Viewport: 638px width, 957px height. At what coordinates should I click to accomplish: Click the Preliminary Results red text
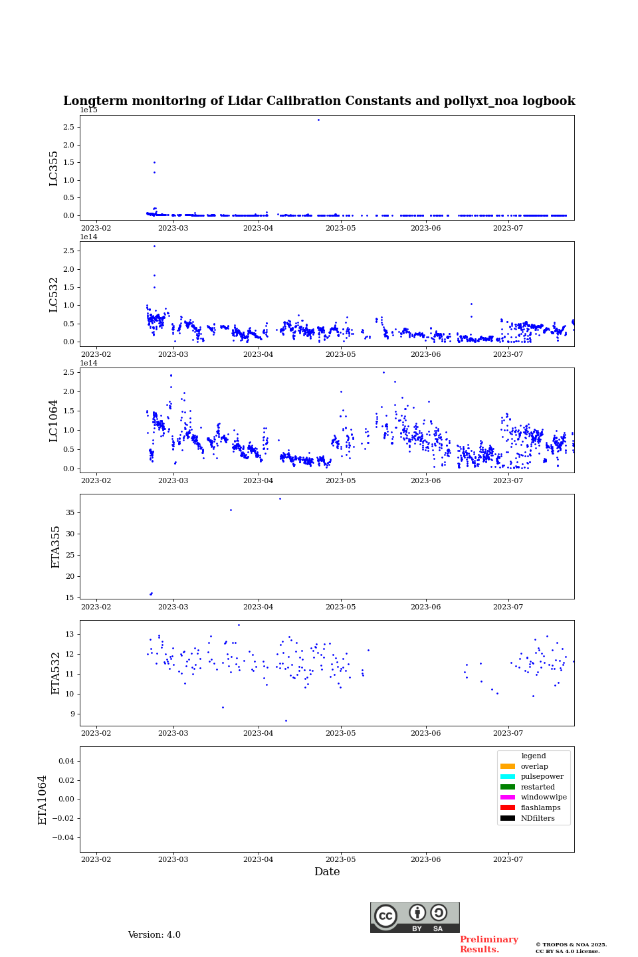click(x=488, y=944)
